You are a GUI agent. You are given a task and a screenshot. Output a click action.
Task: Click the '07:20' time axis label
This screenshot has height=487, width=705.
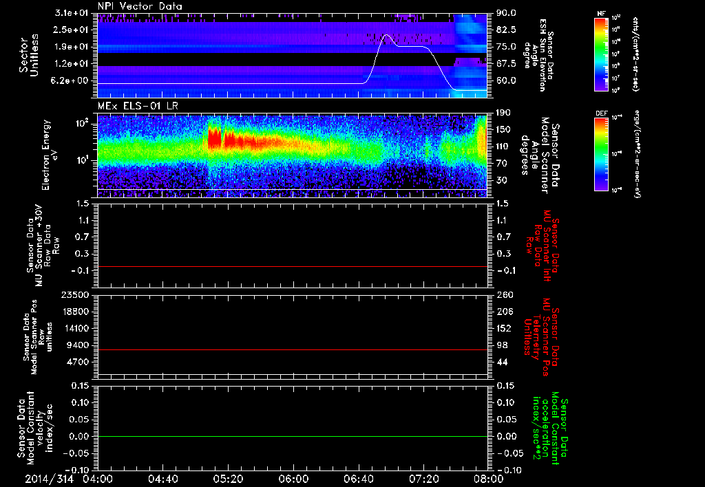(x=423, y=479)
